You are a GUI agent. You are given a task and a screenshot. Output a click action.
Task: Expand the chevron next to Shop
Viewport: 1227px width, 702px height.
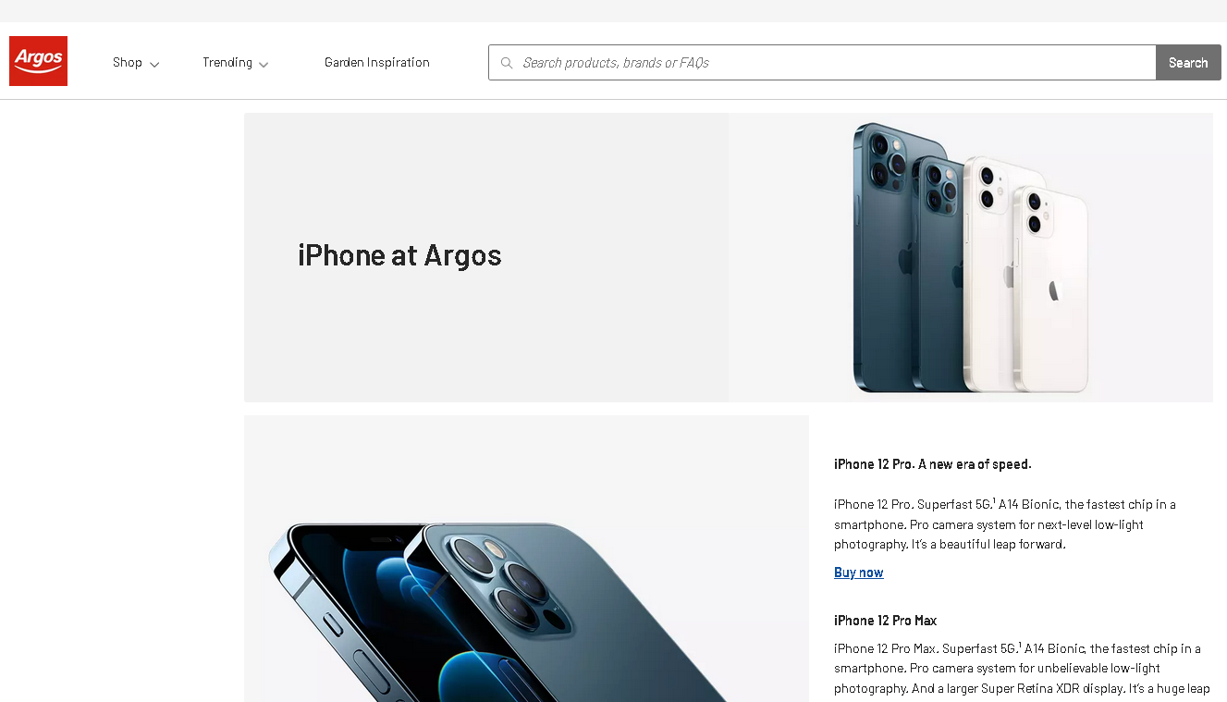click(x=154, y=65)
